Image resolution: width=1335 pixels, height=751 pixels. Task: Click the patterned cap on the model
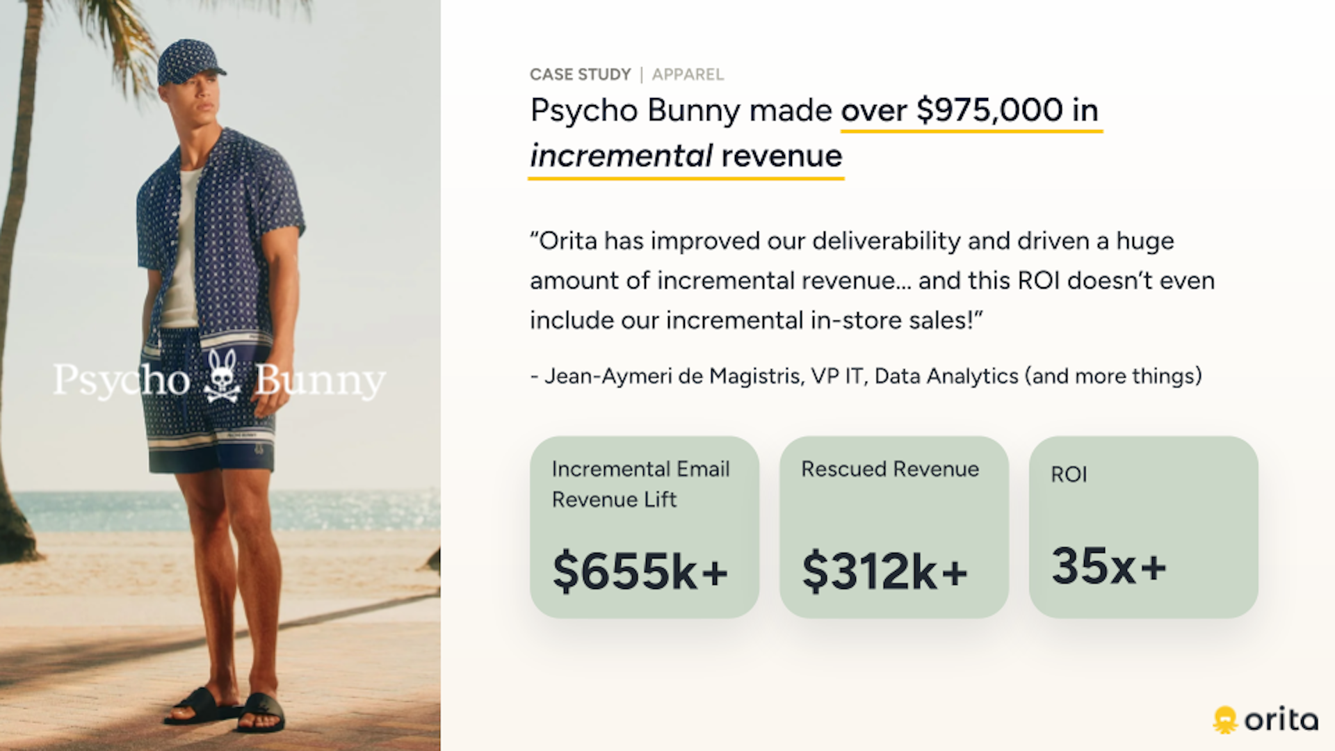190,62
